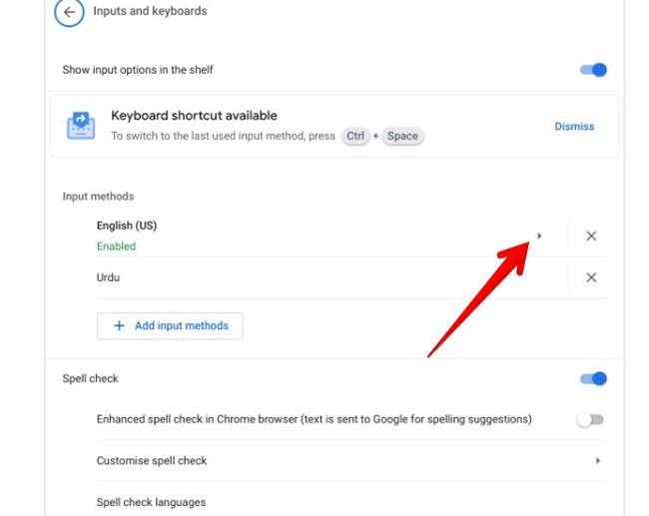Click the Ctrl key chip
Image resolution: width=649 pixels, height=516 pixels.
(x=355, y=136)
